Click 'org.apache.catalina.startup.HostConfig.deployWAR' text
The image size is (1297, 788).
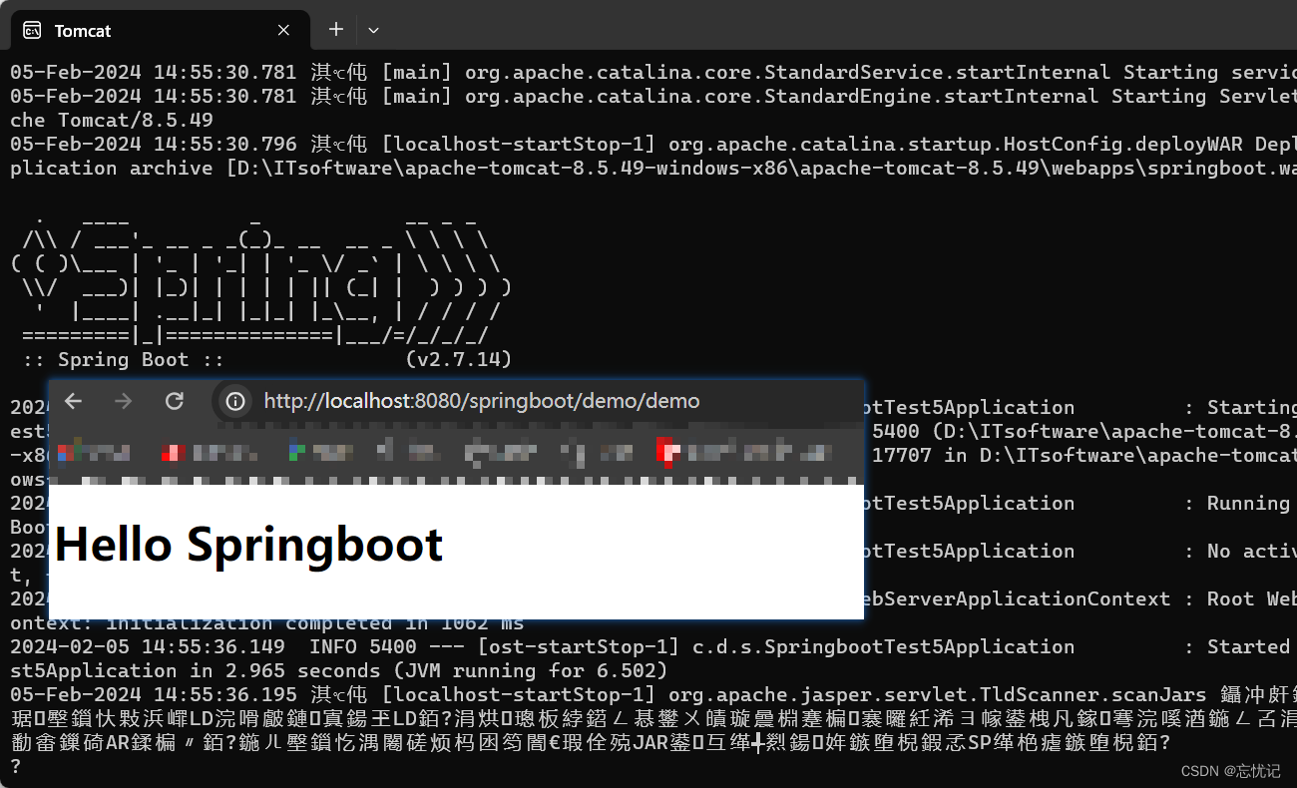[955, 144]
